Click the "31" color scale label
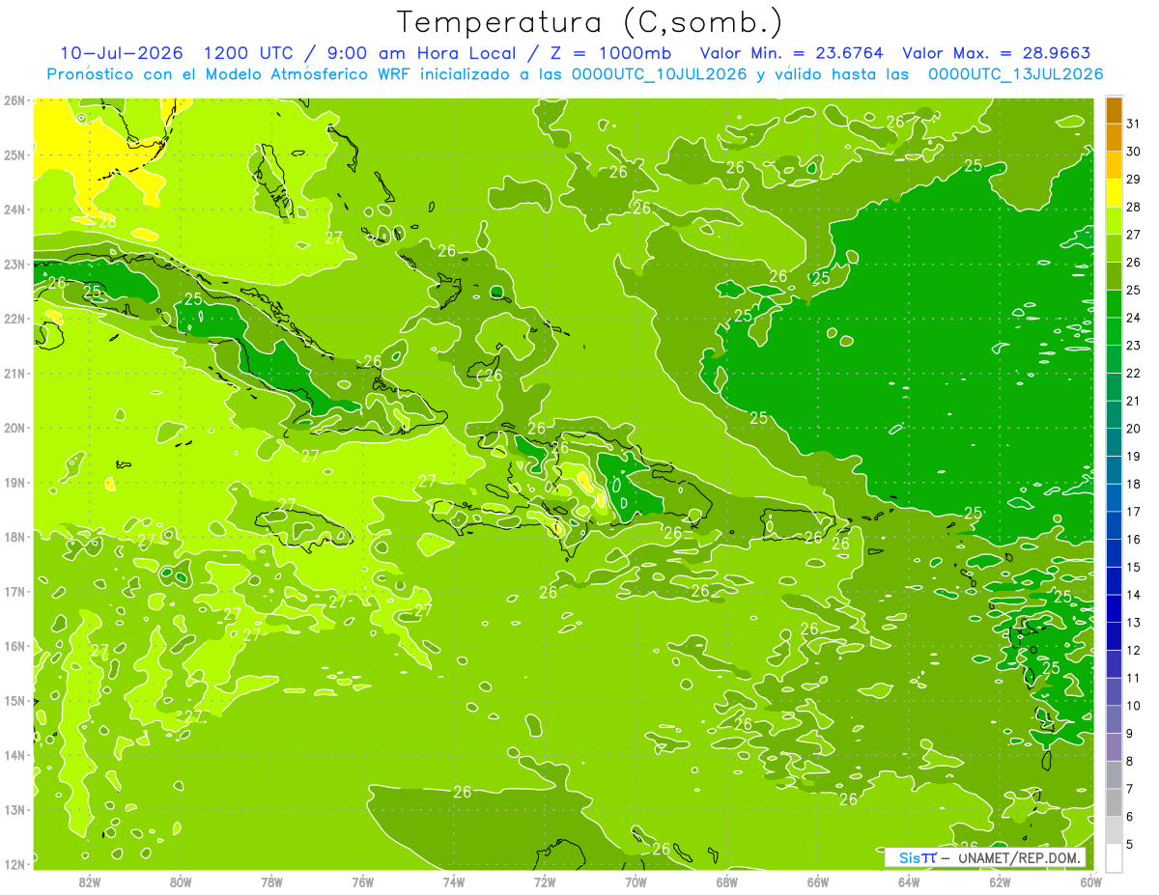Screen dimensions: 1159x895 tap(1134, 123)
